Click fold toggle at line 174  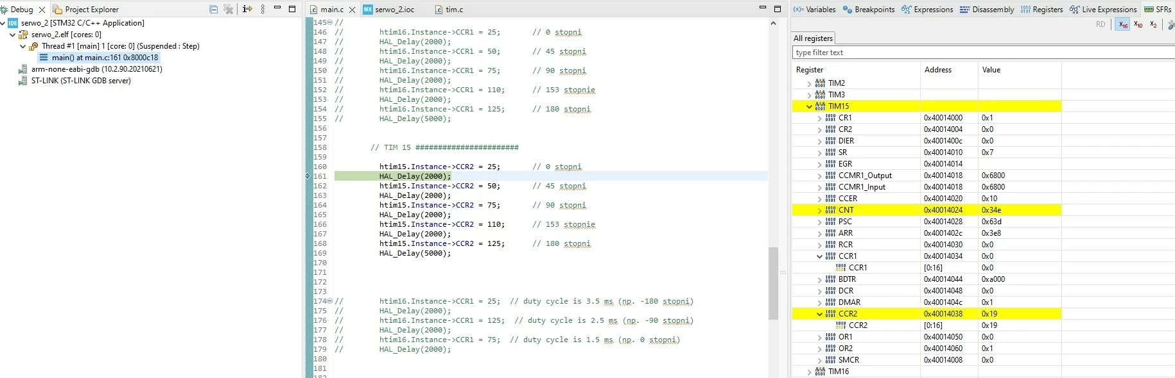pos(330,301)
